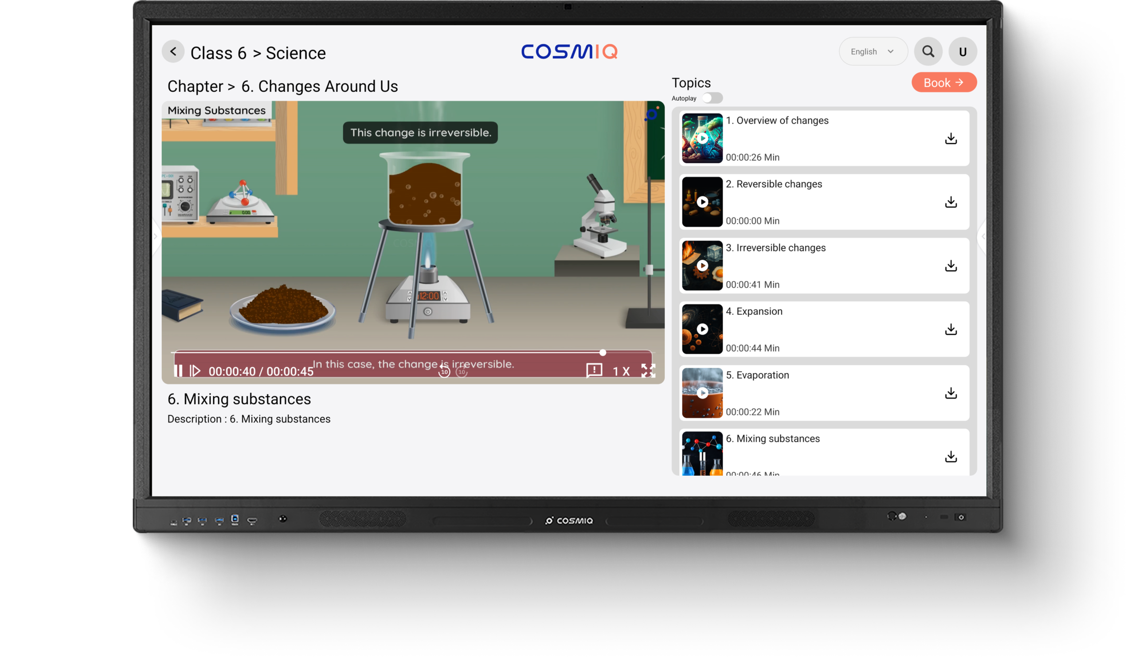Image resolution: width=1135 pixels, height=665 pixels.
Task: Click the next-video skip icon
Action: (195, 371)
